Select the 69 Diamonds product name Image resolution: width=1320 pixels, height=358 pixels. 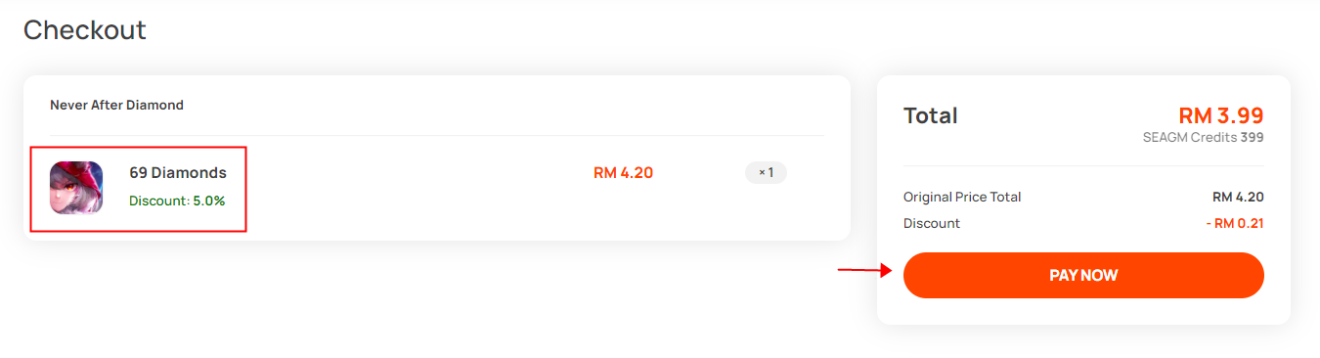[178, 173]
